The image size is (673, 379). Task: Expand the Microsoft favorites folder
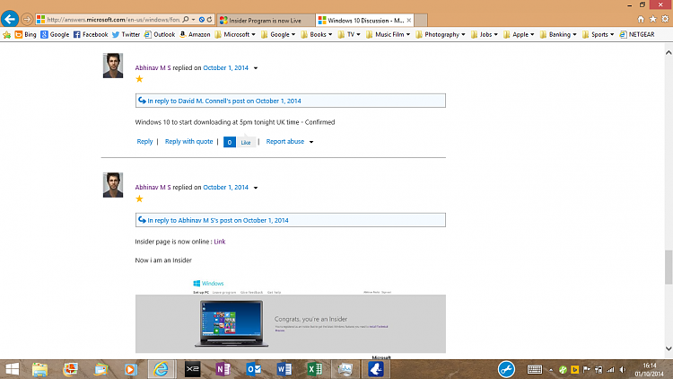pos(235,34)
